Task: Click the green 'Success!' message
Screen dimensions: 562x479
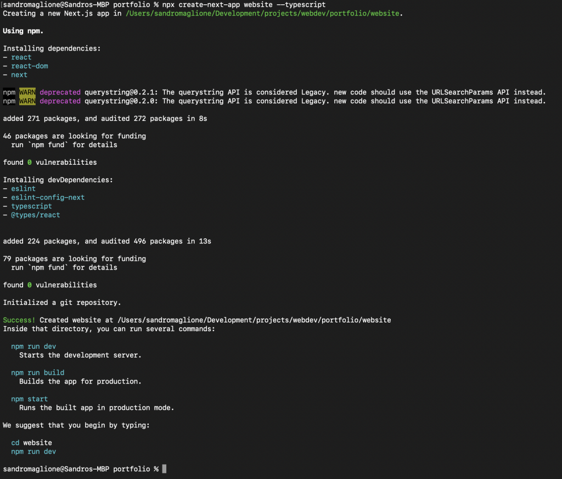Action: (19, 320)
